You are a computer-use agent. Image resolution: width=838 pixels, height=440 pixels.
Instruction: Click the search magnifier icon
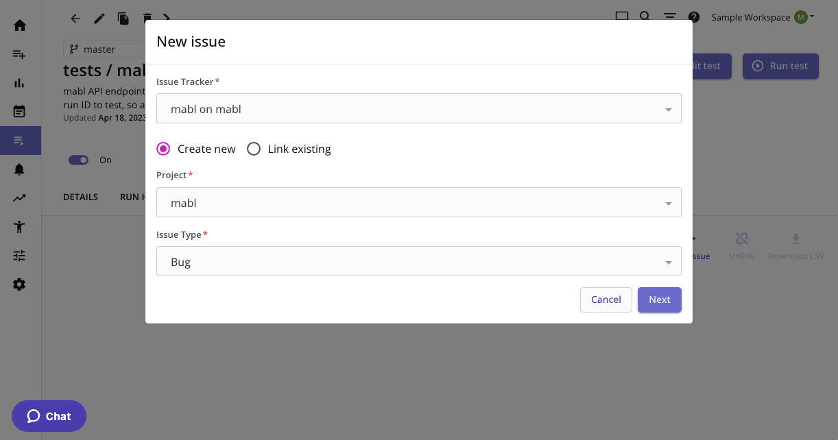tap(645, 17)
